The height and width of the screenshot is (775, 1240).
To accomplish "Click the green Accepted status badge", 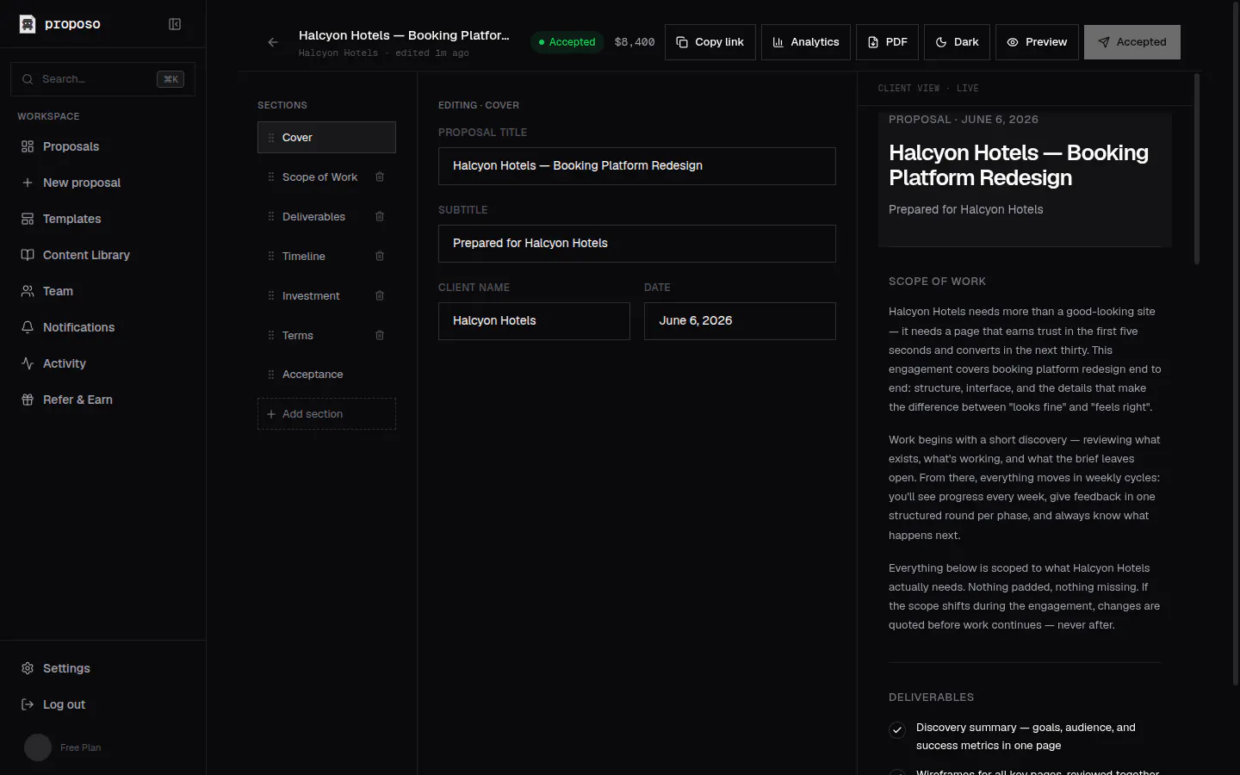I will [x=567, y=42].
